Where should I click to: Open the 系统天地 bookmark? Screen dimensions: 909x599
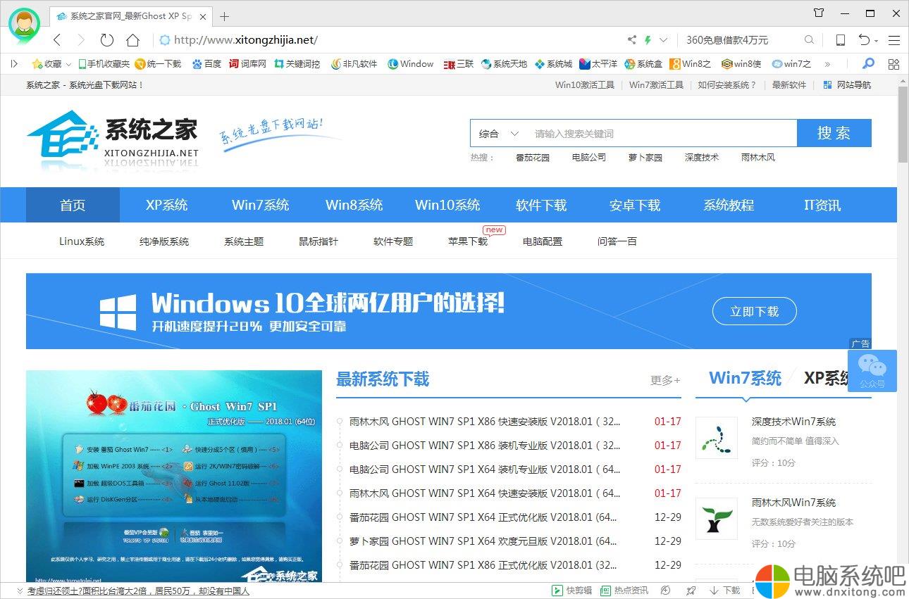pos(504,63)
